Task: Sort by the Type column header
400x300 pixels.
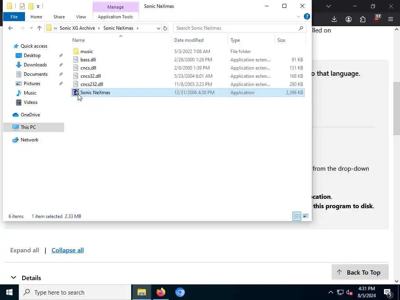Action: pos(235,40)
